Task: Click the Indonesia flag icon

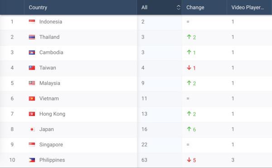Action: (x=32, y=22)
